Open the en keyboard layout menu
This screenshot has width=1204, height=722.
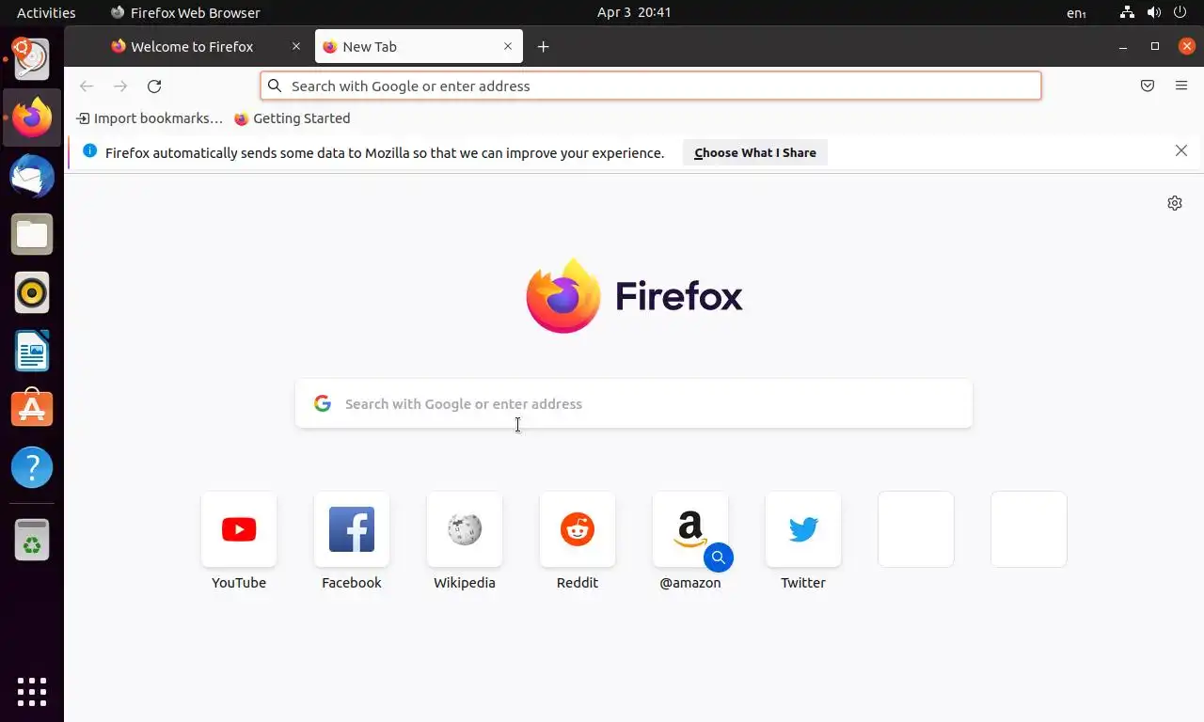[1076, 12]
